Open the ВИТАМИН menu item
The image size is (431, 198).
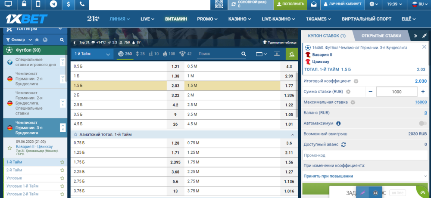point(176,19)
